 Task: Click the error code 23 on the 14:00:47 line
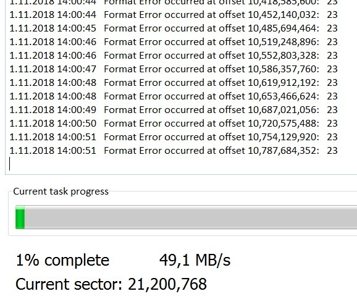coord(332,69)
